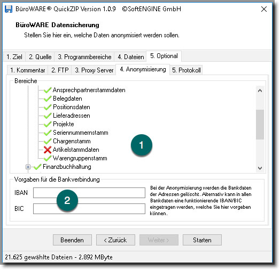Uncheck the Projekte checkmark icon
The height and width of the screenshot is (270, 280).
(x=48, y=124)
